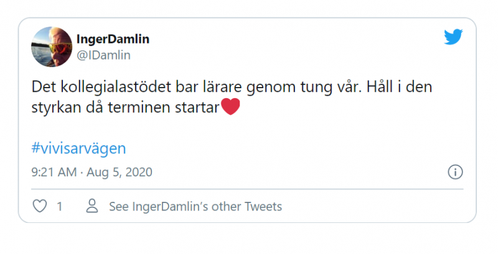The image size is (498, 254).
Task: Like the tweet with the heart outline
Action: click(40, 206)
